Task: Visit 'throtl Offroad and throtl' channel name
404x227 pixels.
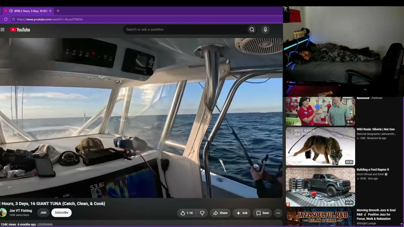Action: pyautogui.click(x=370, y=174)
